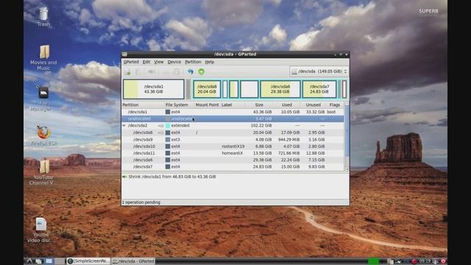Click the key icon in the /dev/sda8 row

160,132
